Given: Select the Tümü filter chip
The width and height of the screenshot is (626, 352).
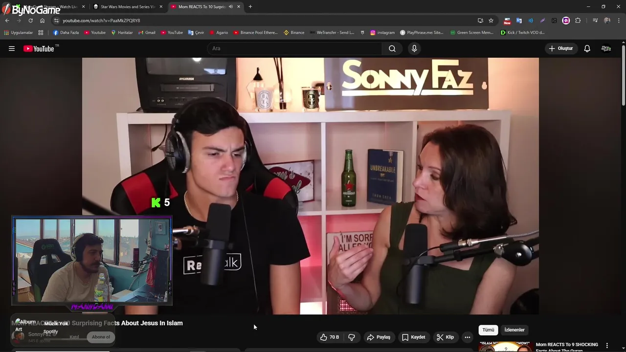Looking at the screenshot, I should tap(488, 330).
